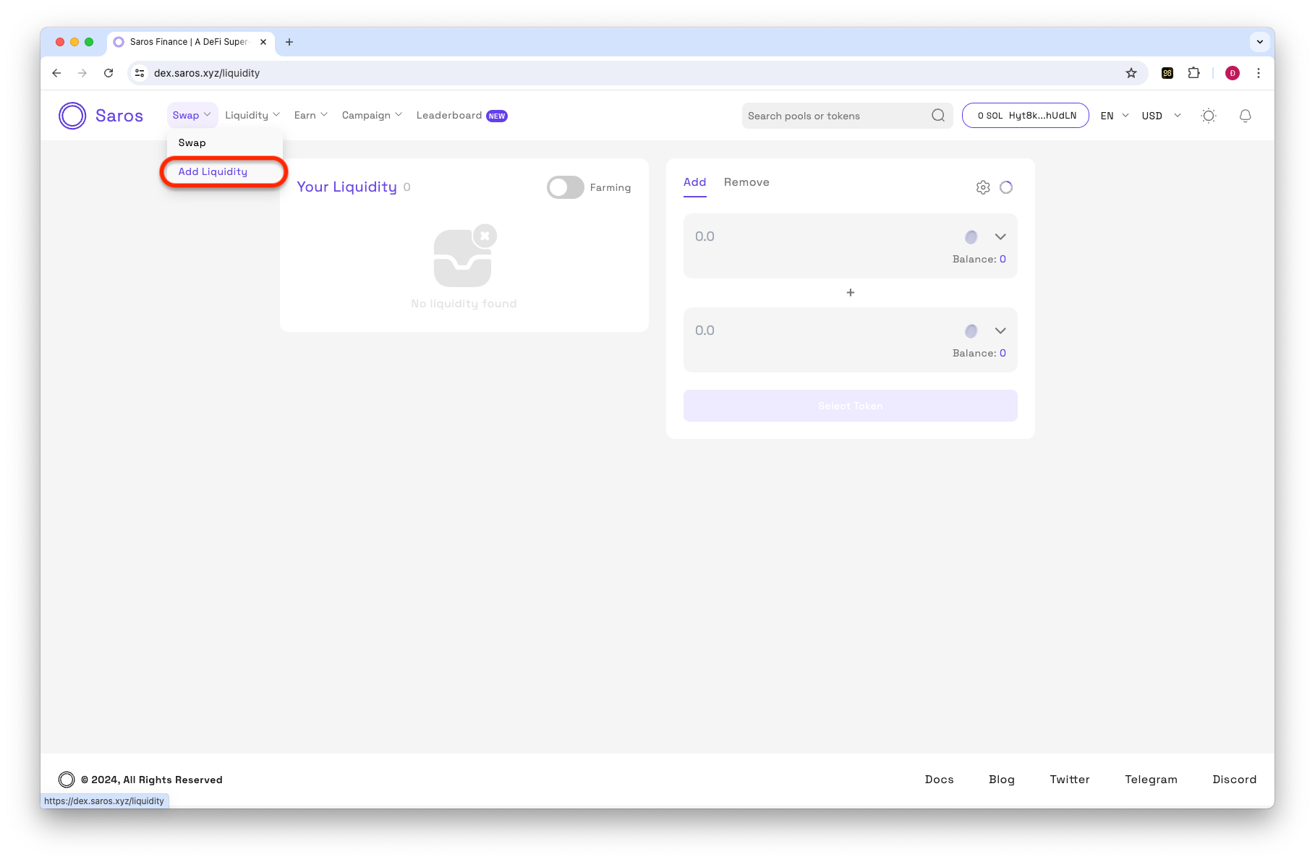Viewport: 1315px width, 862px height.
Task: Click the refresh circle icon beside settings
Action: (1006, 187)
